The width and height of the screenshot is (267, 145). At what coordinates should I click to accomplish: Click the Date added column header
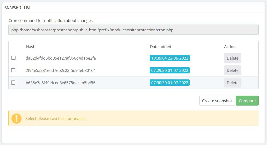click(160, 47)
